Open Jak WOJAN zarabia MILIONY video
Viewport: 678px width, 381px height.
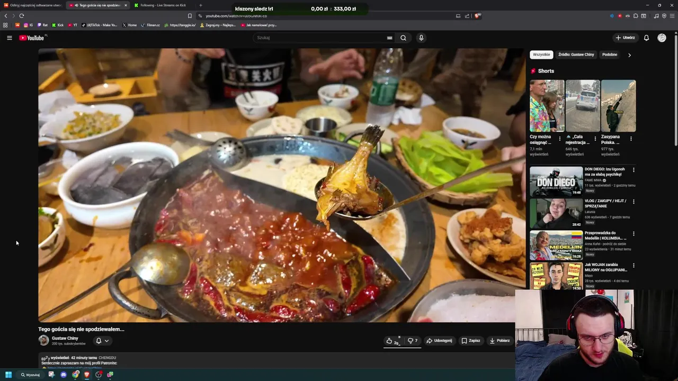606,267
